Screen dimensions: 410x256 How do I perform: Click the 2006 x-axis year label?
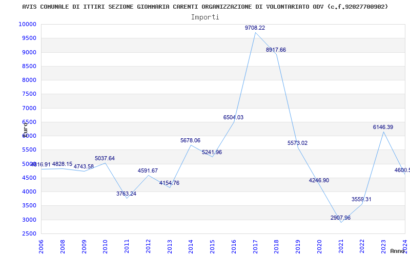[41, 247]
